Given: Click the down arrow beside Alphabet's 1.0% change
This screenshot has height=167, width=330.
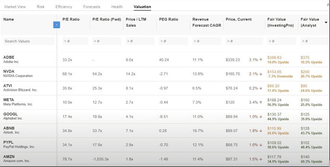Looking at the screenshot, I should click(x=261, y=116).
